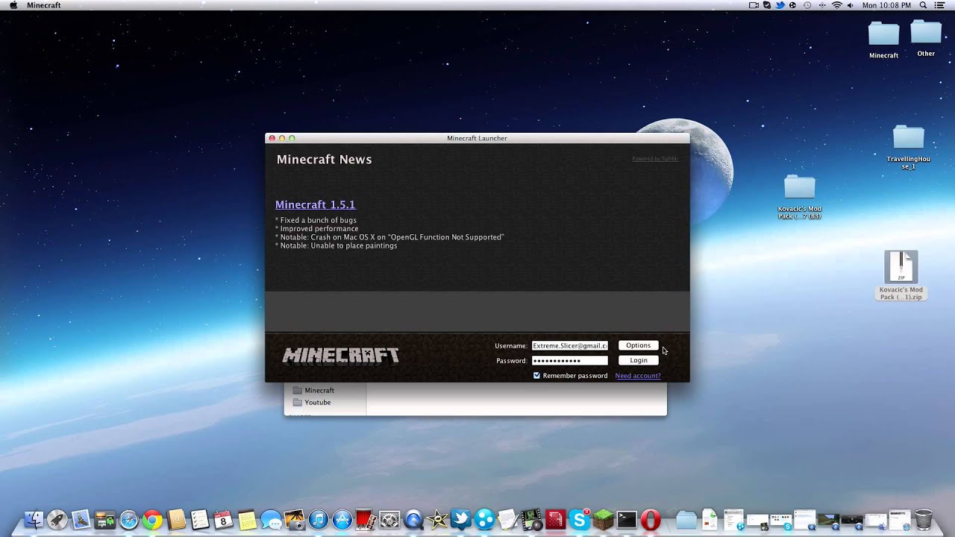The width and height of the screenshot is (955, 537).
Task: Open Spotlight search in the menu bar
Action: pyautogui.click(x=923, y=5)
